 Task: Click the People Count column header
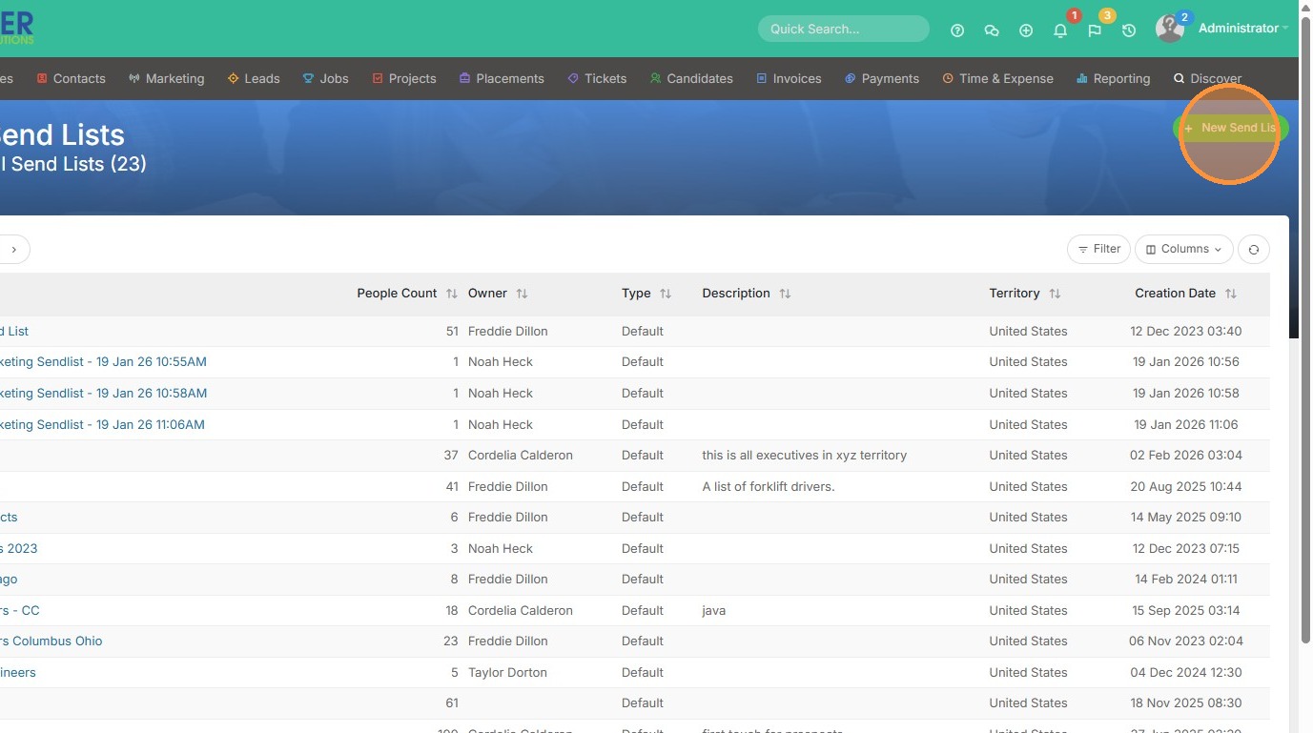click(397, 294)
